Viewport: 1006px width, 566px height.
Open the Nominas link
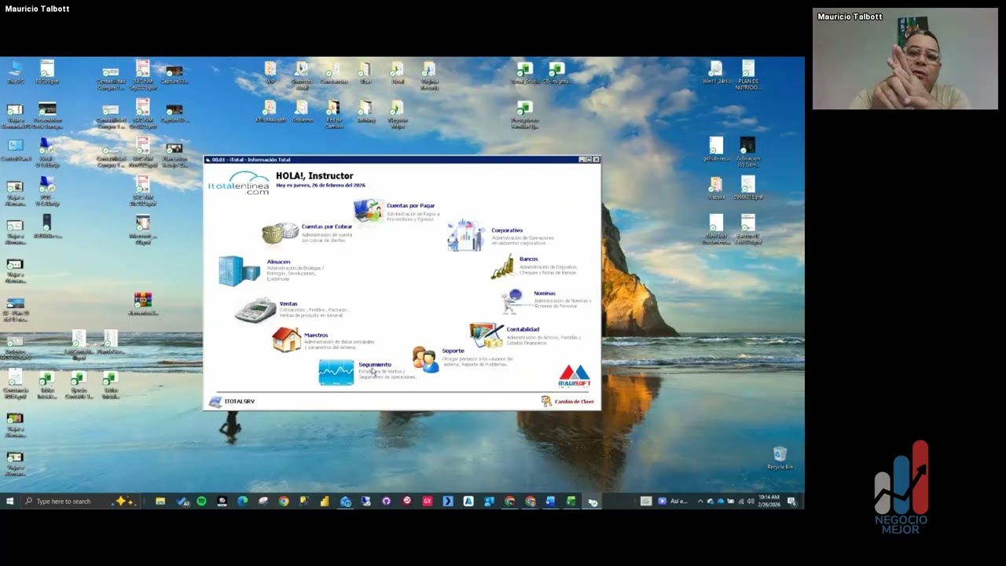(545, 293)
